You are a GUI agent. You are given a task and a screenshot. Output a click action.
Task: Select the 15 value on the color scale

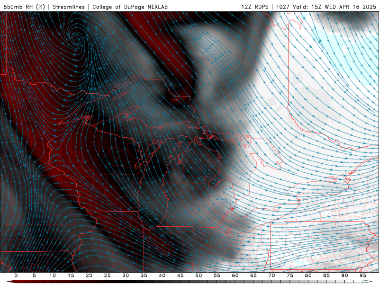click(71, 275)
